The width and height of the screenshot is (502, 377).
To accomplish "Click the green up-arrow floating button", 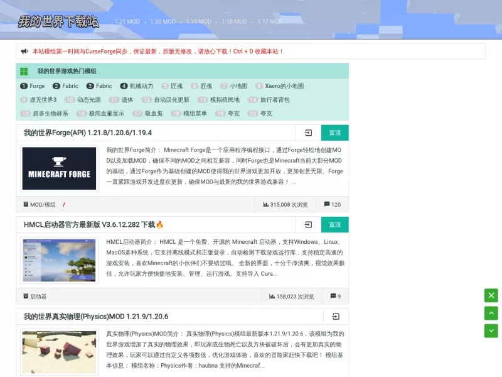I will point(491,313).
